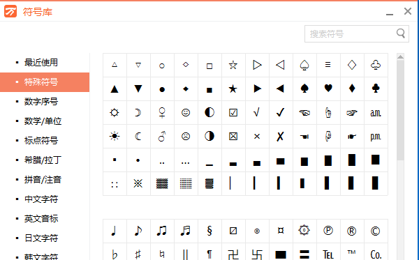The height and width of the screenshot is (260, 419).
Task: Close the 符号库 window
Action: [x=408, y=11]
